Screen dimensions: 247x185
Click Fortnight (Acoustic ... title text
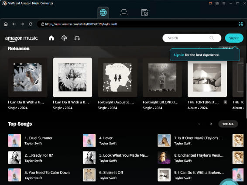pyautogui.click(x=116, y=103)
